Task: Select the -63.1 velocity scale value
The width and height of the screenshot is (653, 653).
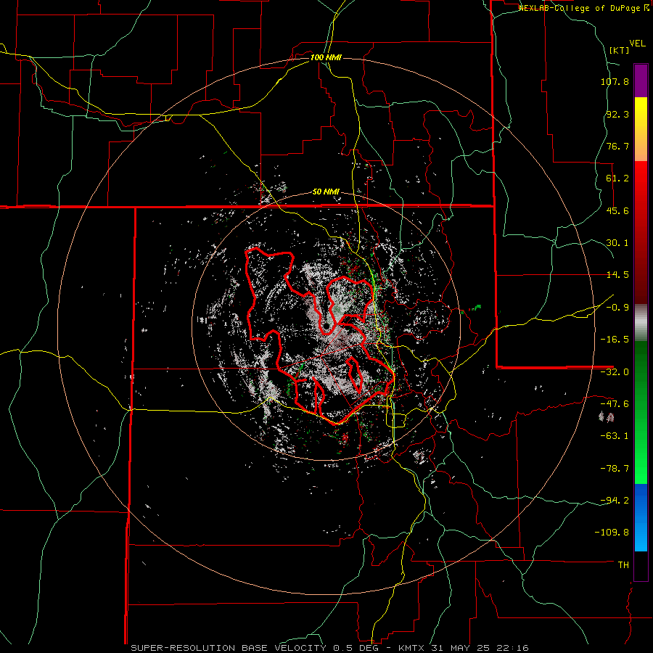Action: pos(615,436)
